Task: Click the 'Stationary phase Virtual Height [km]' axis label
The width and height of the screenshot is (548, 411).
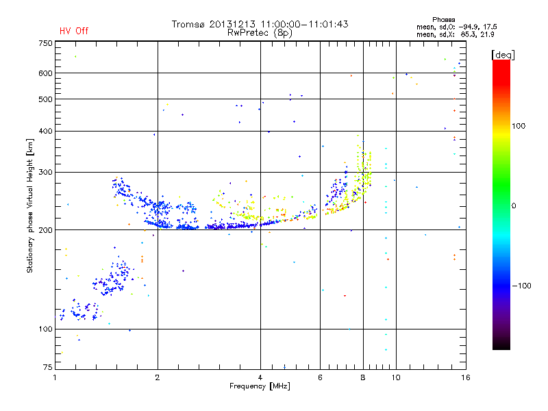Action: (x=30, y=206)
